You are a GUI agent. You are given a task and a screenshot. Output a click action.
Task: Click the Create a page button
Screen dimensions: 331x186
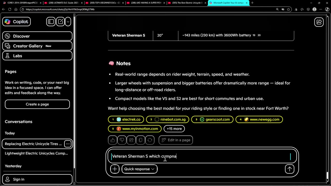point(37,104)
